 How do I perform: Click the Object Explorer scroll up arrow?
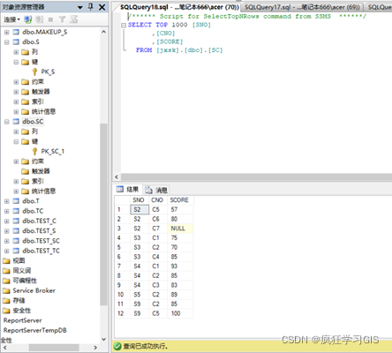tap(103, 32)
